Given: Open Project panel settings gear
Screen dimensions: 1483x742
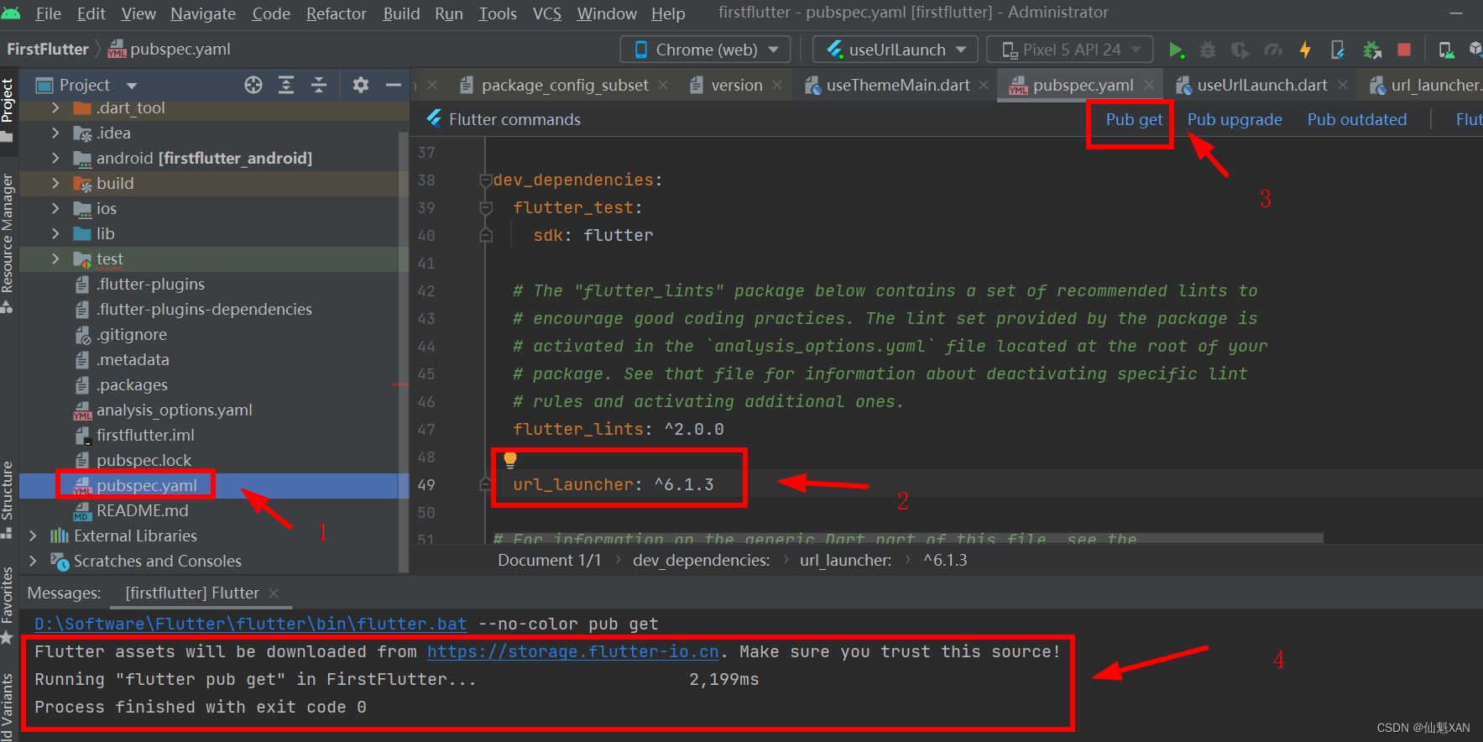Looking at the screenshot, I should (x=361, y=85).
